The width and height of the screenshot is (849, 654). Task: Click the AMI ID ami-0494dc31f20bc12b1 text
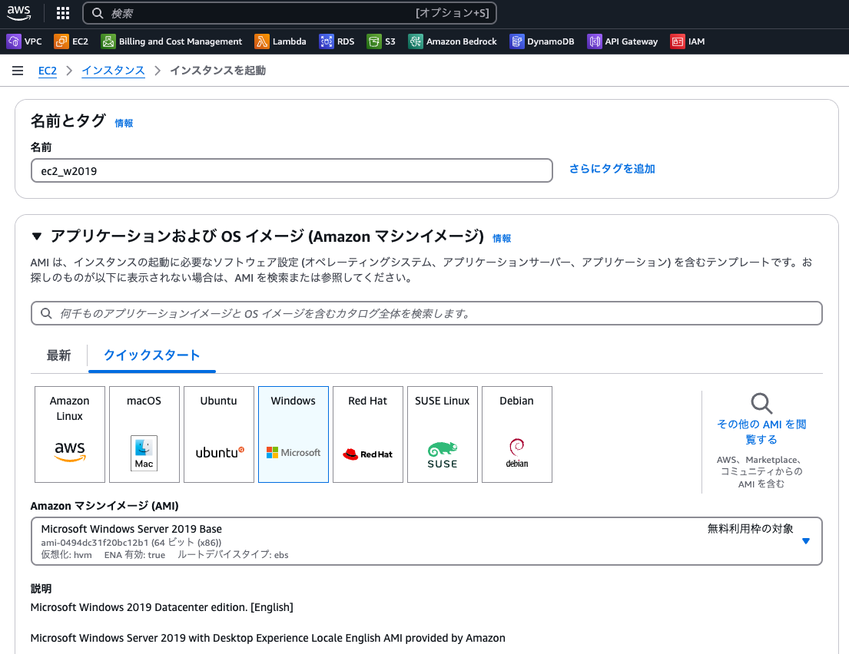(x=95, y=543)
